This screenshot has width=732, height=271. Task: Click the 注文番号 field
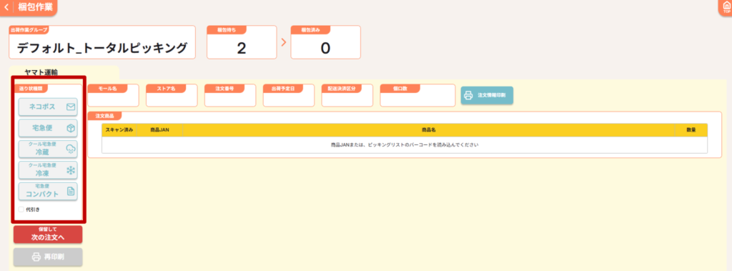point(230,96)
